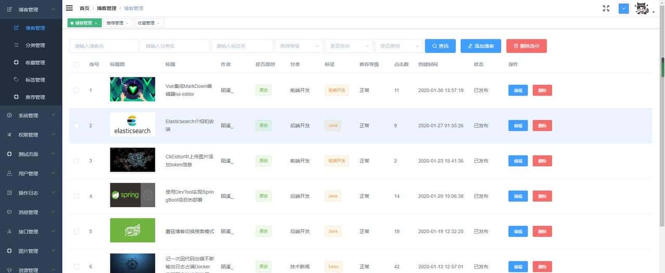Open the blue dropdown button in the header
The height and width of the screenshot is (273, 665).
(x=624, y=8)
